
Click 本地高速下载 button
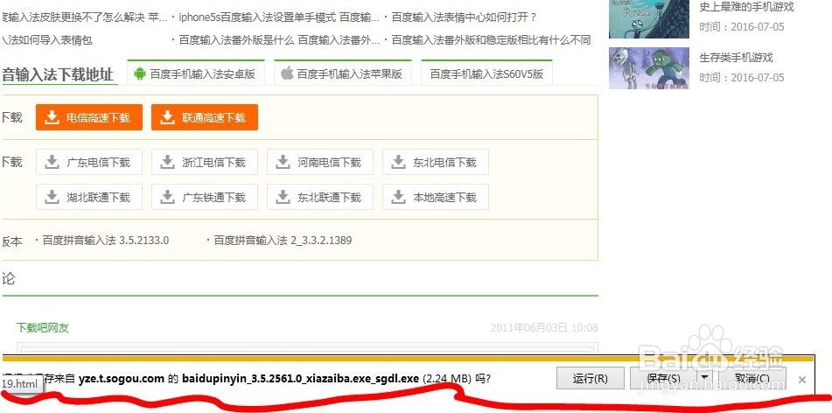tap(436, 197)
